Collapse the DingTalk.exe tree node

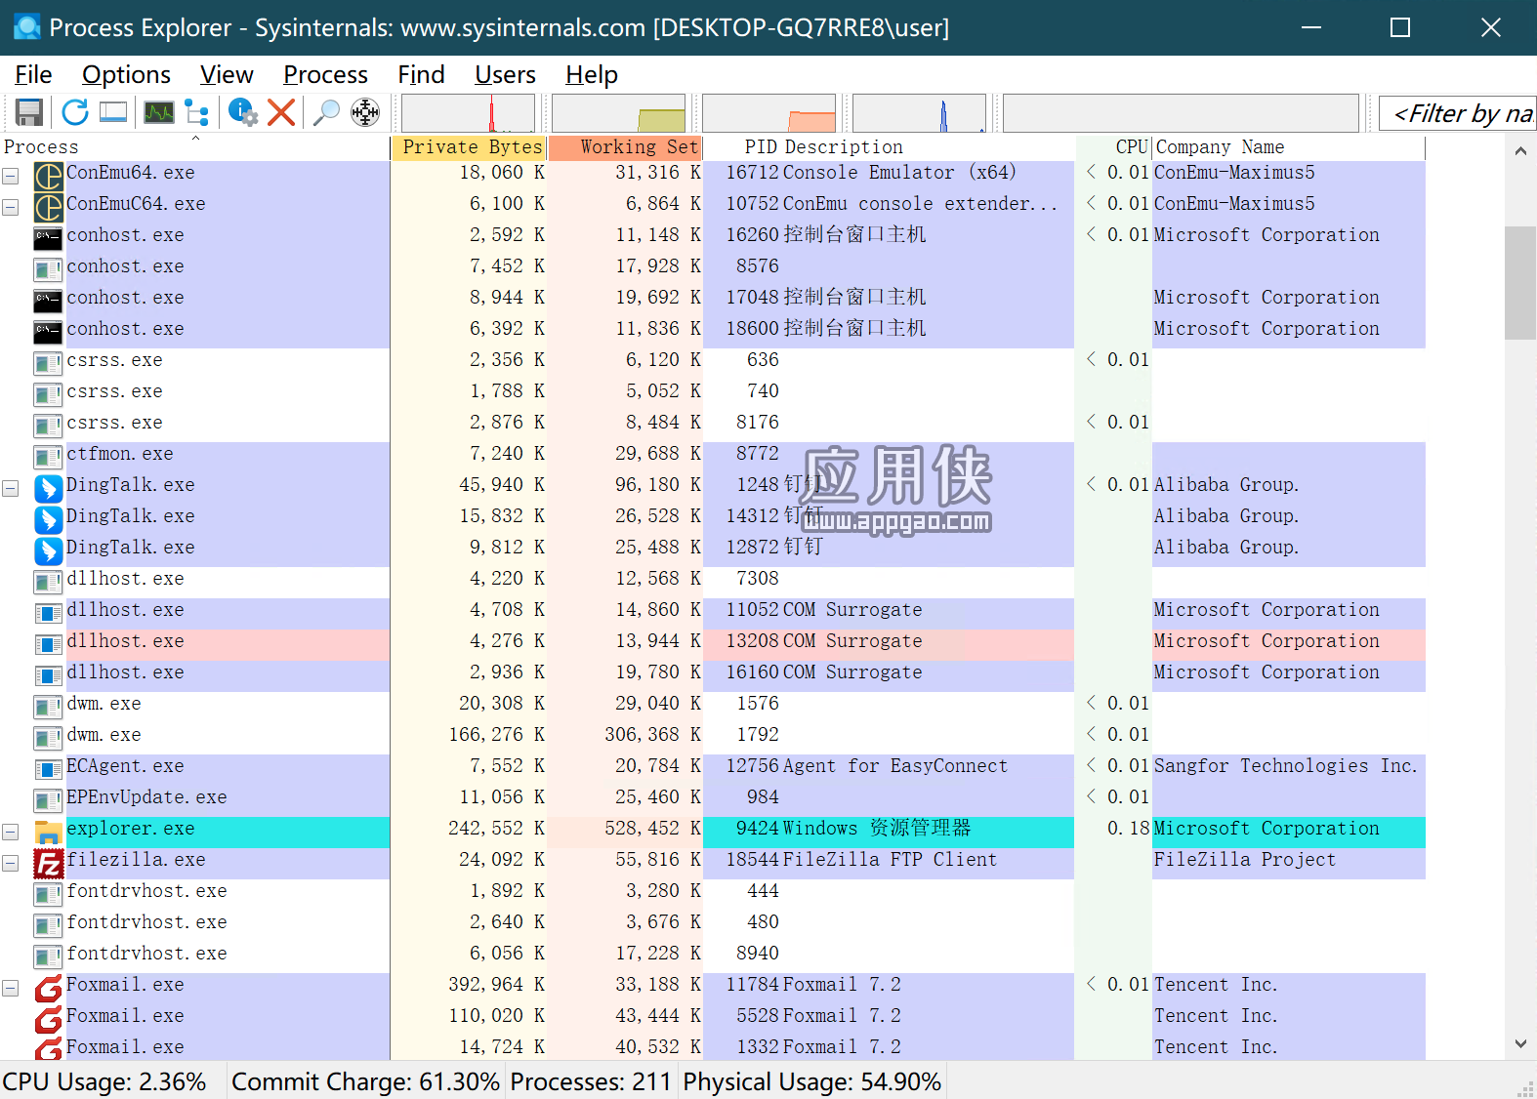[11, 489]
